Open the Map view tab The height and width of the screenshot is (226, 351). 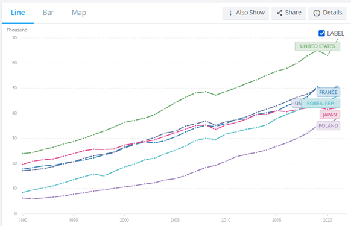(79, 13)
